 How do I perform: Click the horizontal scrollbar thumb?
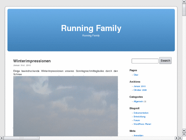click(x=21, y=138)
